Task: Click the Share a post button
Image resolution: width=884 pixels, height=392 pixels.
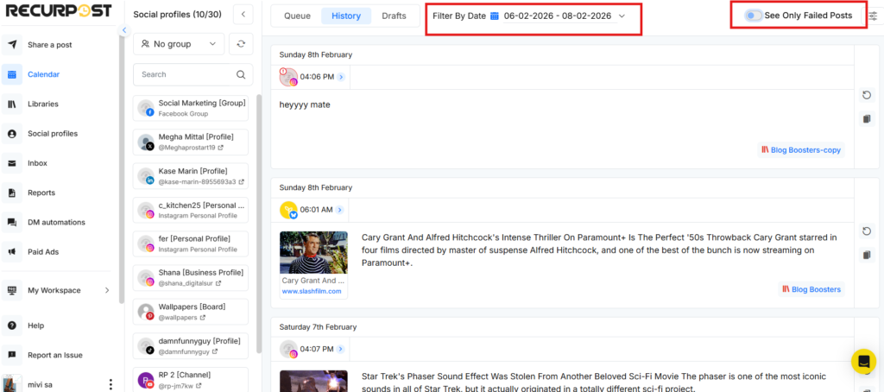Action: (x=49, y=45)
